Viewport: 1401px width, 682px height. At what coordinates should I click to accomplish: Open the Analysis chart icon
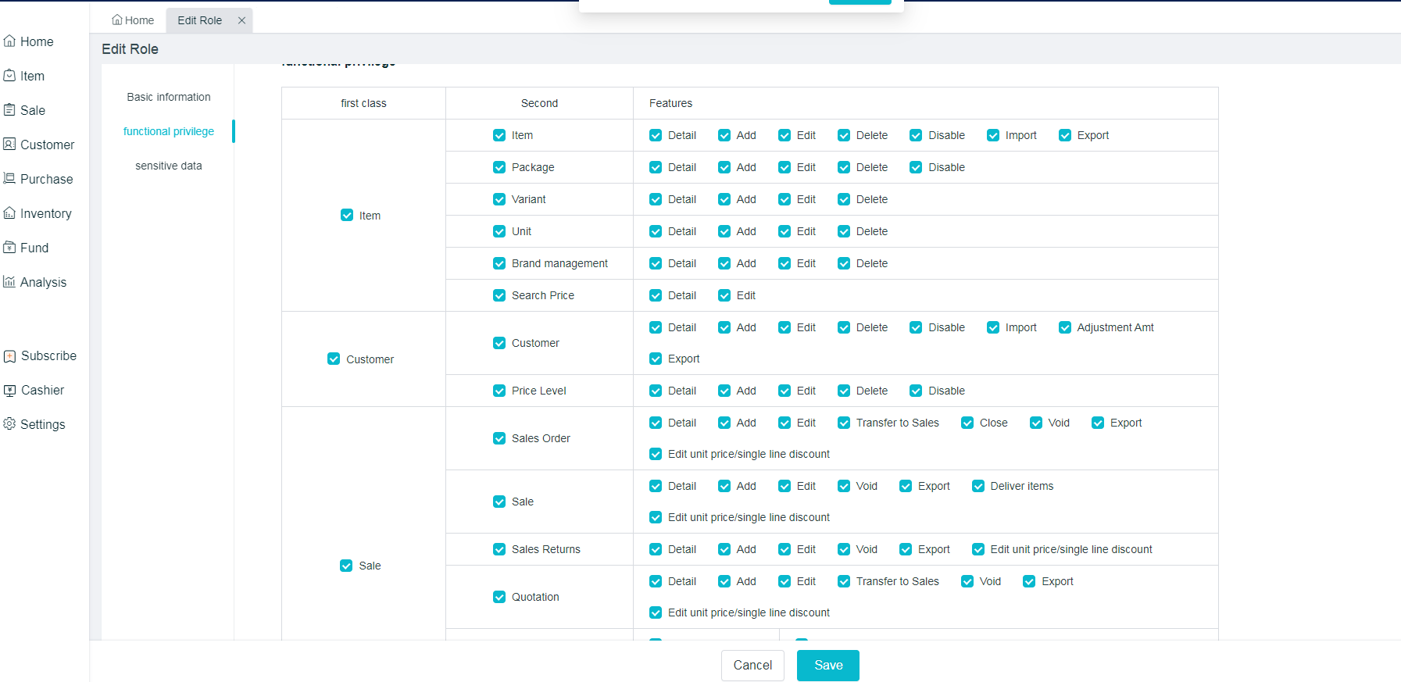pos(9,282)
